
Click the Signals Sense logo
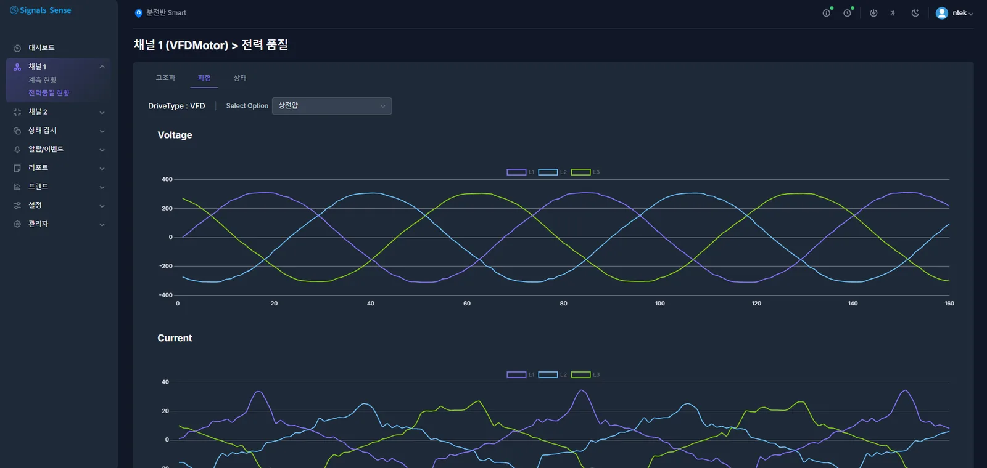41,10
